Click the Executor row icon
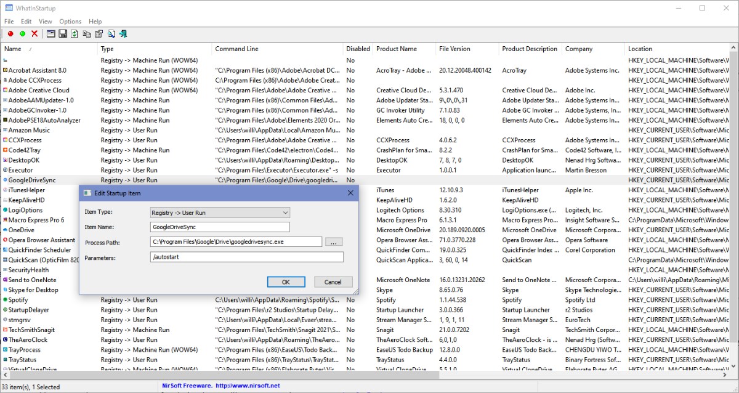 5,170
